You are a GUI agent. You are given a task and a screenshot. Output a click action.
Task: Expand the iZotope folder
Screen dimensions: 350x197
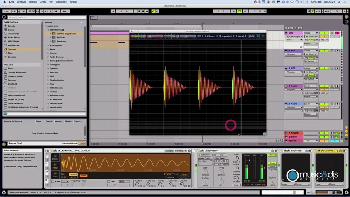[x=48, y=92]
